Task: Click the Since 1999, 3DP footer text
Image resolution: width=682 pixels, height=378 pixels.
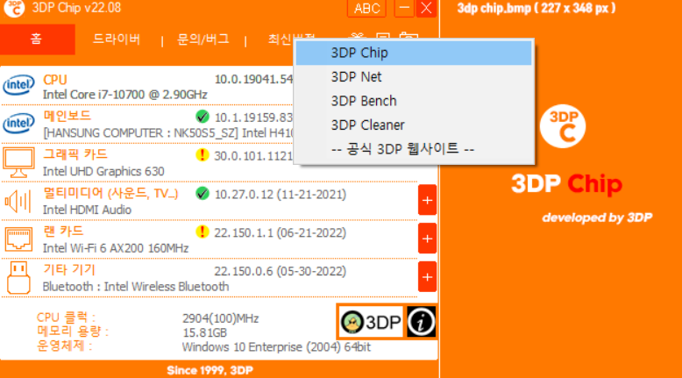Action: click(210, 370)
